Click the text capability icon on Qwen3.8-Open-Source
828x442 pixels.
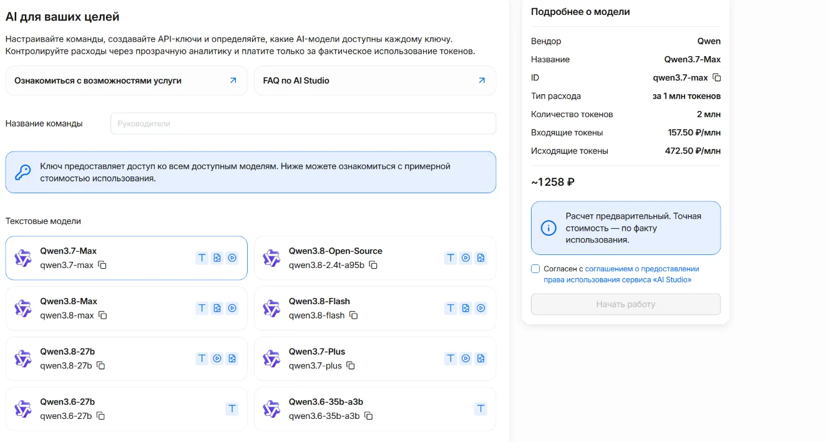(x=451, y=257)
